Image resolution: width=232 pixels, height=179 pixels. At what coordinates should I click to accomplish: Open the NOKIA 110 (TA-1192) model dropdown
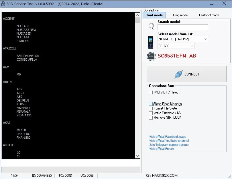click(x=183, y=39)
